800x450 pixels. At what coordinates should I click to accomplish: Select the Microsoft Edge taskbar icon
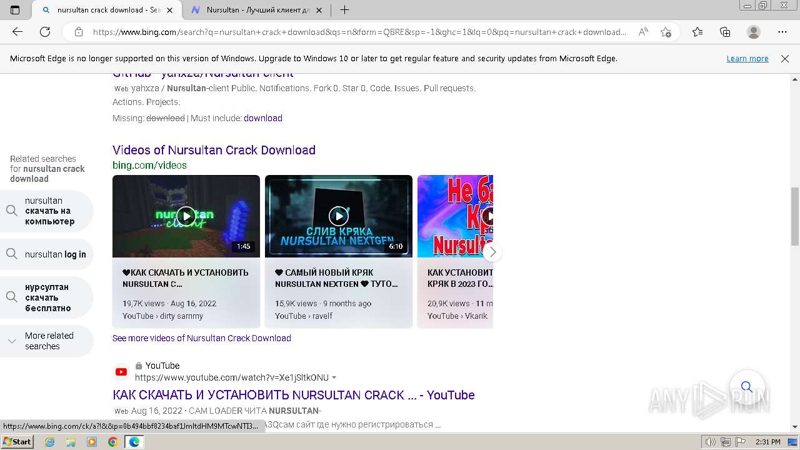tap(134, 442)
